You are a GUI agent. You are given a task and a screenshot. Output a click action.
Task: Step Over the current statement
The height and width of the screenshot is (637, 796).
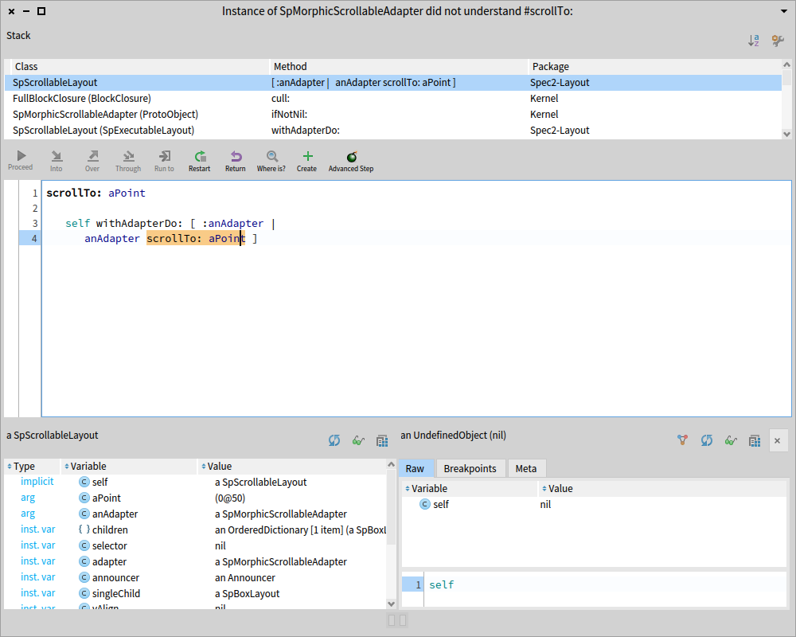click(x=92, y=161)
